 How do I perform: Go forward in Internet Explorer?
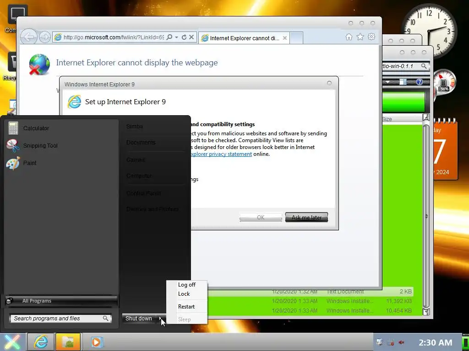(x=45, y=37)
